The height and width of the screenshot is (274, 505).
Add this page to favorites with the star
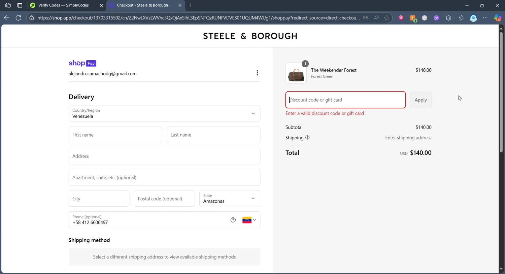pos(386,18)
